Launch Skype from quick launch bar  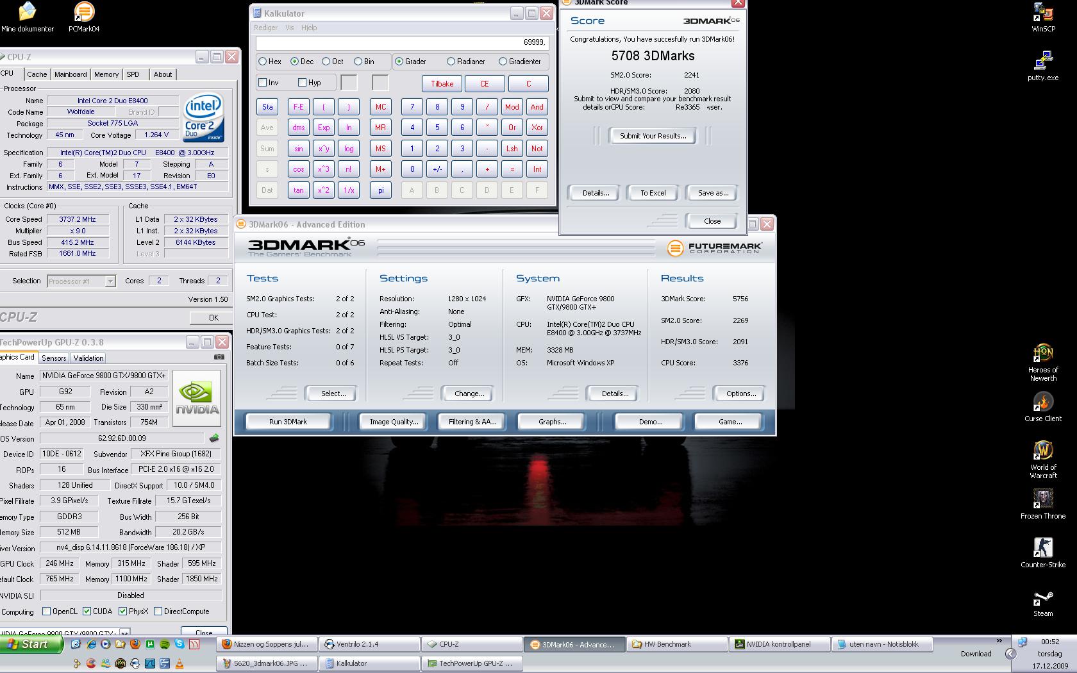click(x=180, y=644)
